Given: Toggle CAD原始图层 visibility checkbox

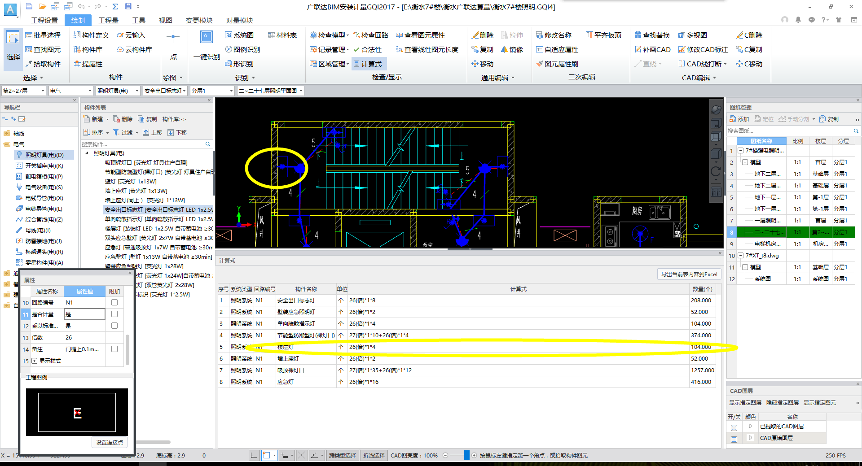Looking at the screenshot, I should point(734,439).
